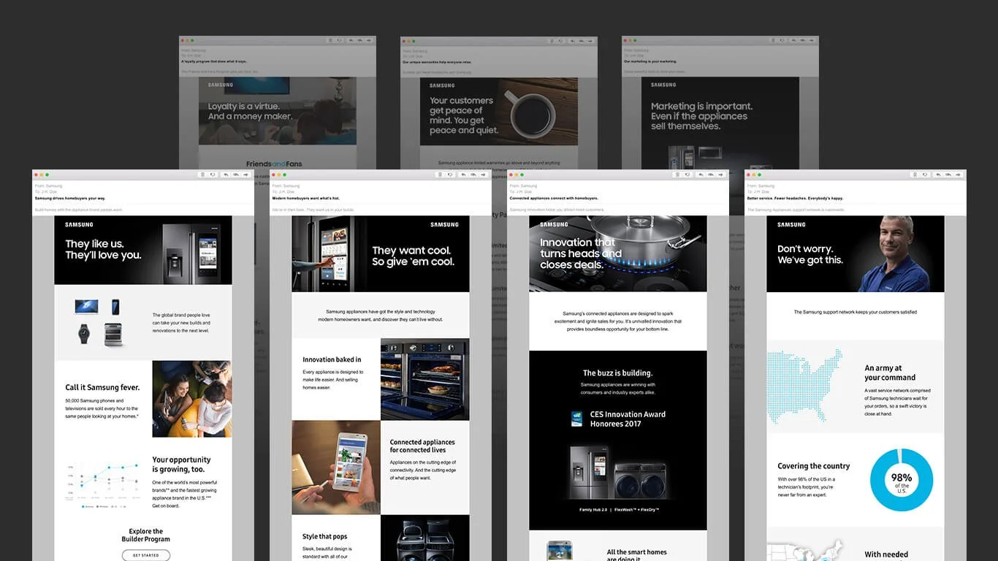This screenshot has width=998, height=561.
Task: Reply all in 'Samsung drives homebuyers your way' window
Action: point(236,175)
